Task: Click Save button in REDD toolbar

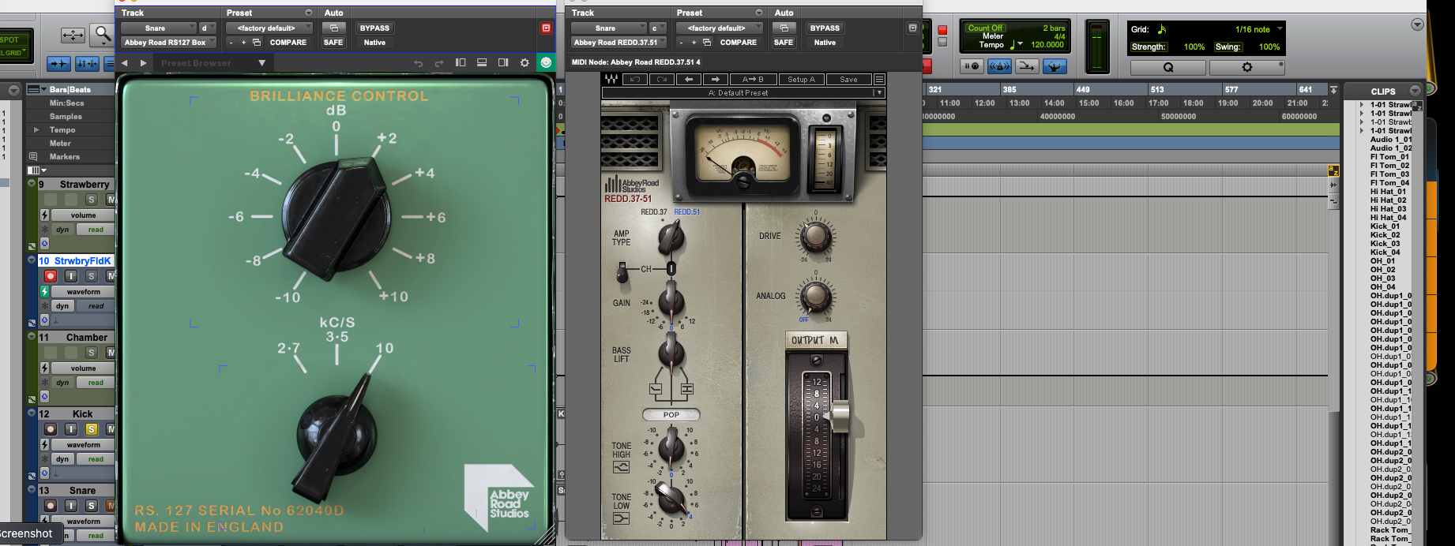Action: coord(848,80)
